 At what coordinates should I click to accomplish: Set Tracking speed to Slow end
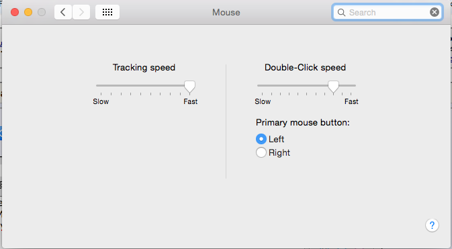[x=101, y=86]
